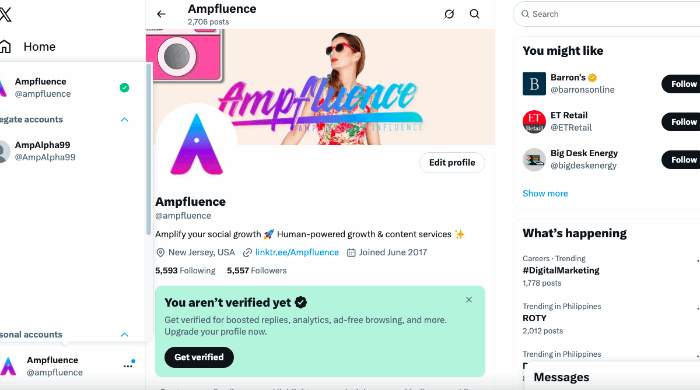
Task: Click the magnifier icon in profile header
Action: [x=475, y=14]
